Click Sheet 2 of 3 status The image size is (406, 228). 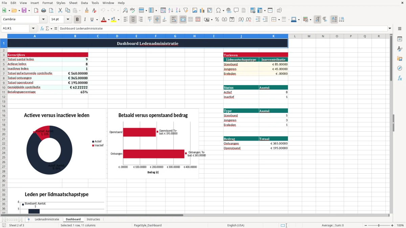click(17, 225)
